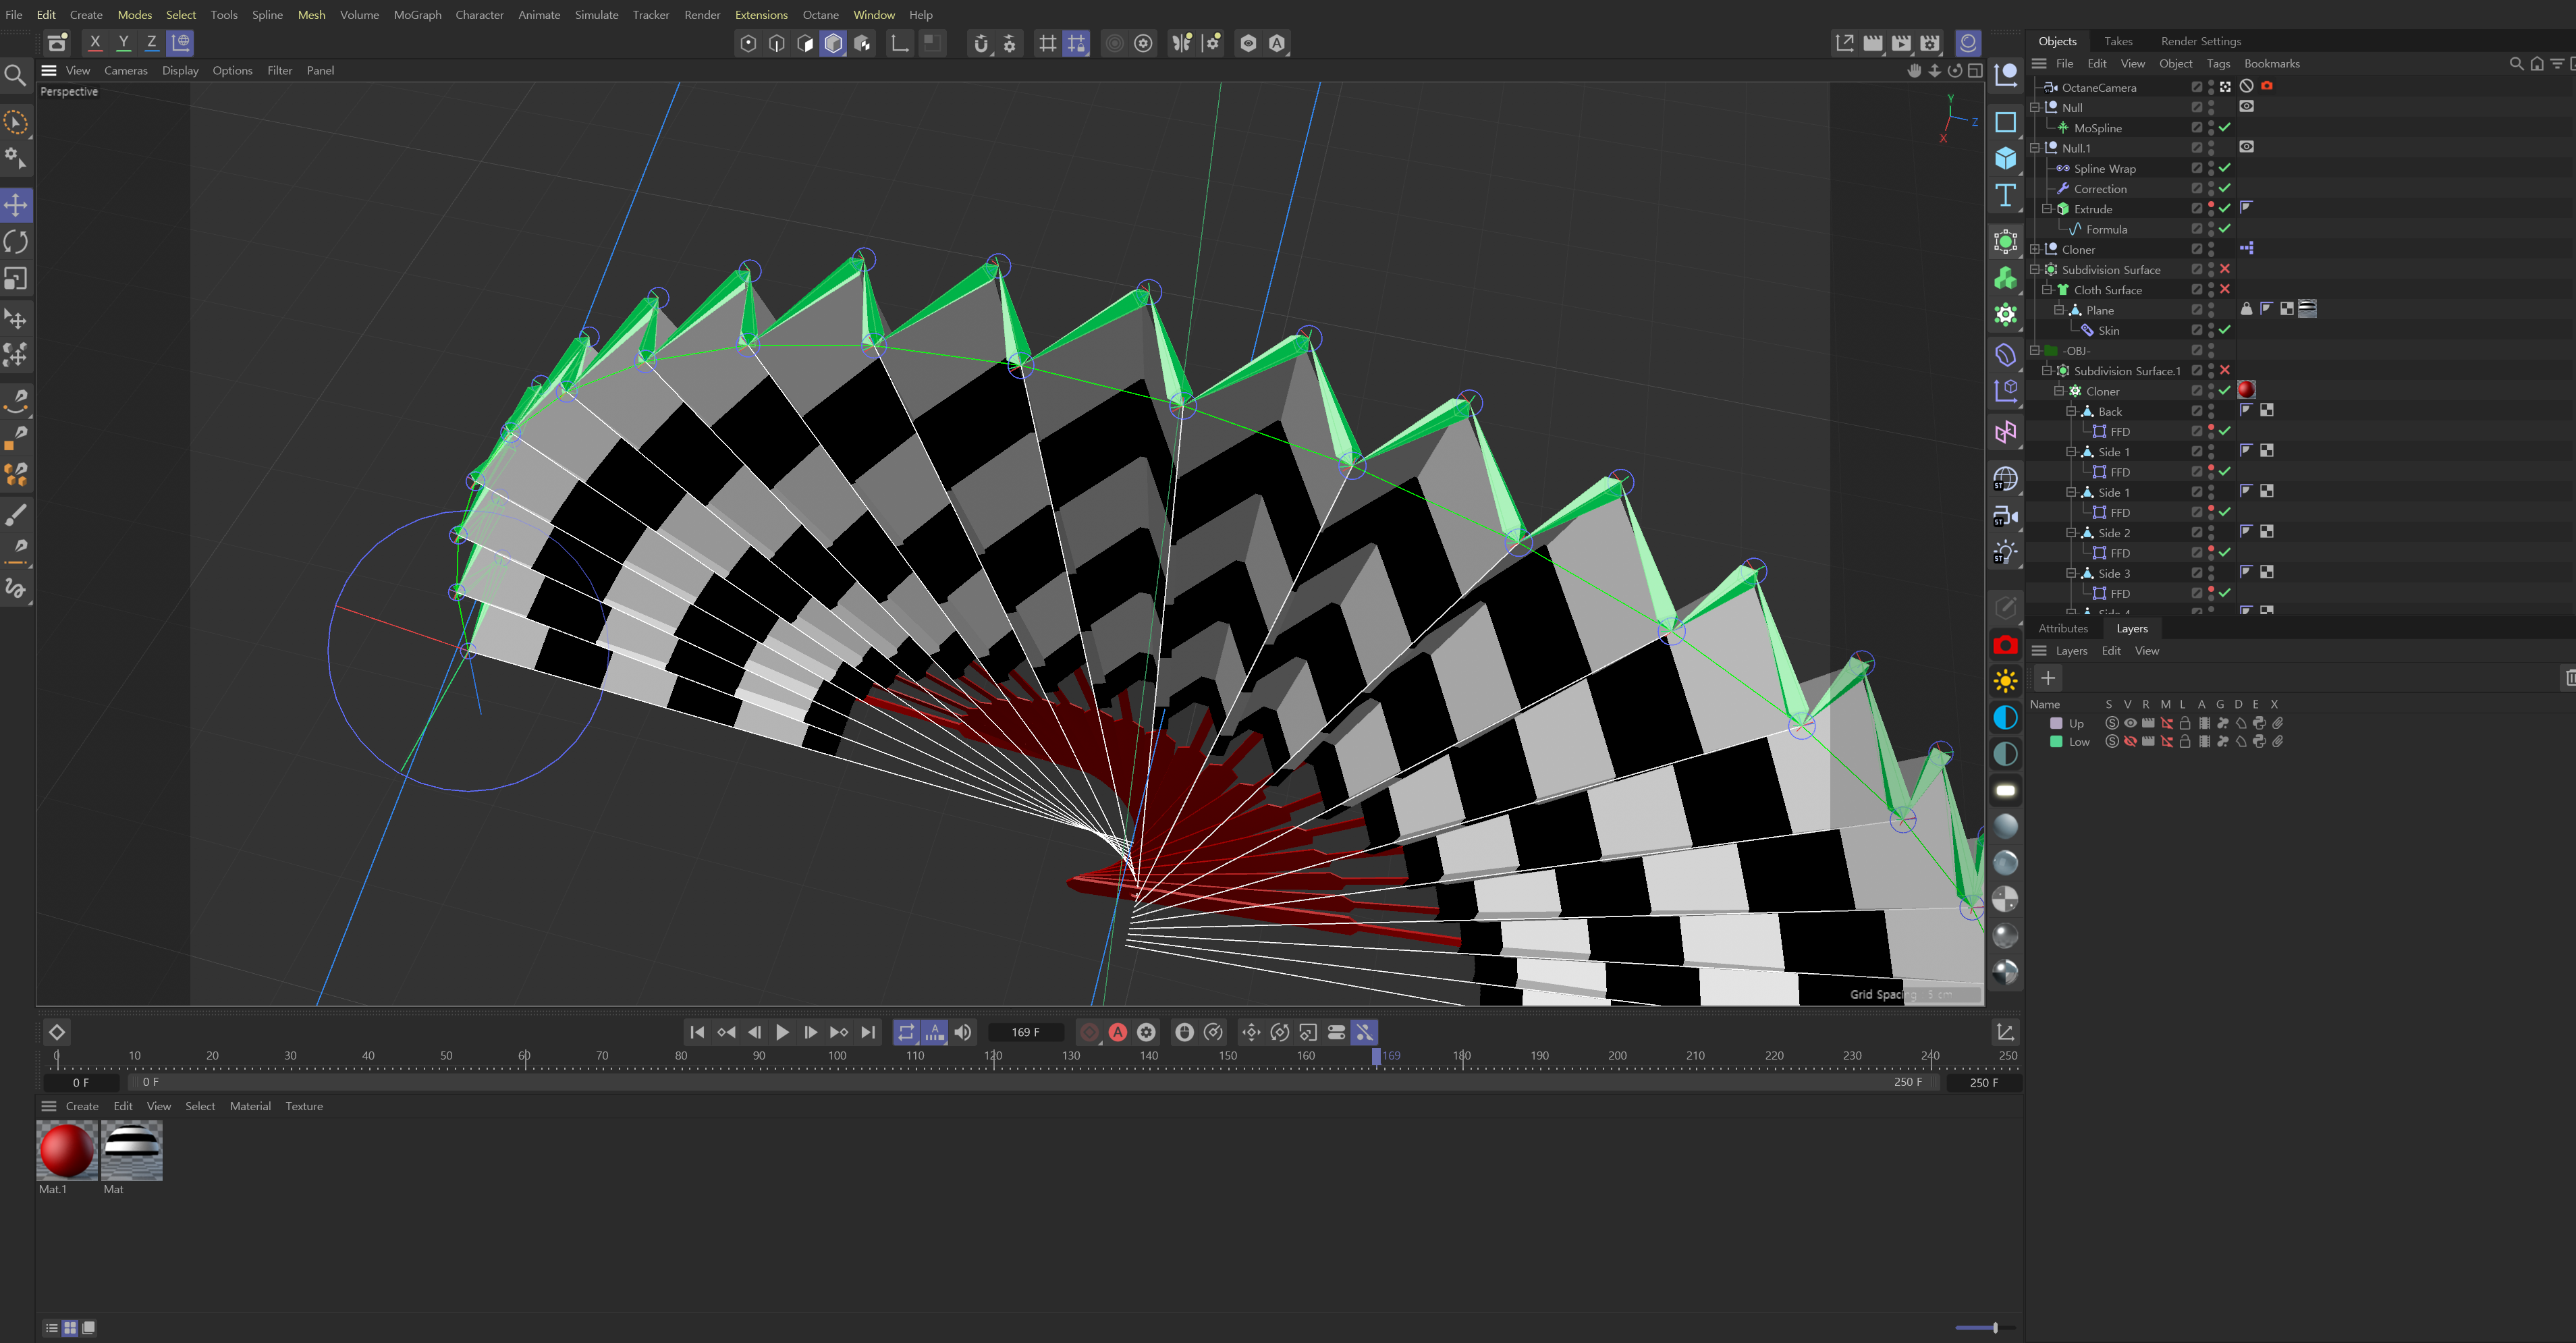Open the Cameras viewport menu

coord(125,70)
